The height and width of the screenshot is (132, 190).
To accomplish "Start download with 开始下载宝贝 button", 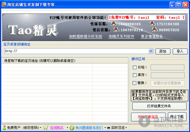I will point(148,117).
